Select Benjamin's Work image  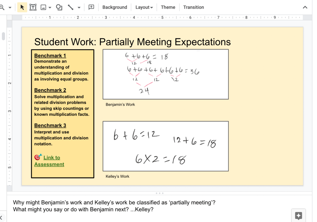(x=165, y=74)
